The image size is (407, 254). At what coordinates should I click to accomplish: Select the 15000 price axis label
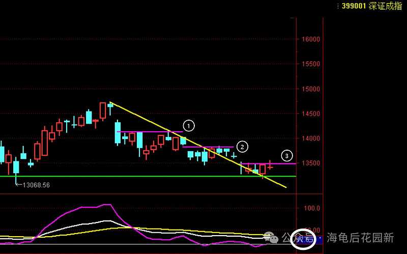click(311, 89)
